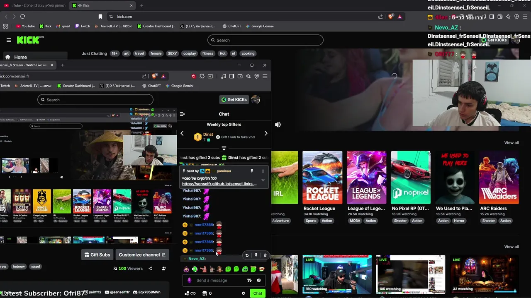531x298 pixels.
Task: Reload the page in the background kick.com browser
Action: 22,17
